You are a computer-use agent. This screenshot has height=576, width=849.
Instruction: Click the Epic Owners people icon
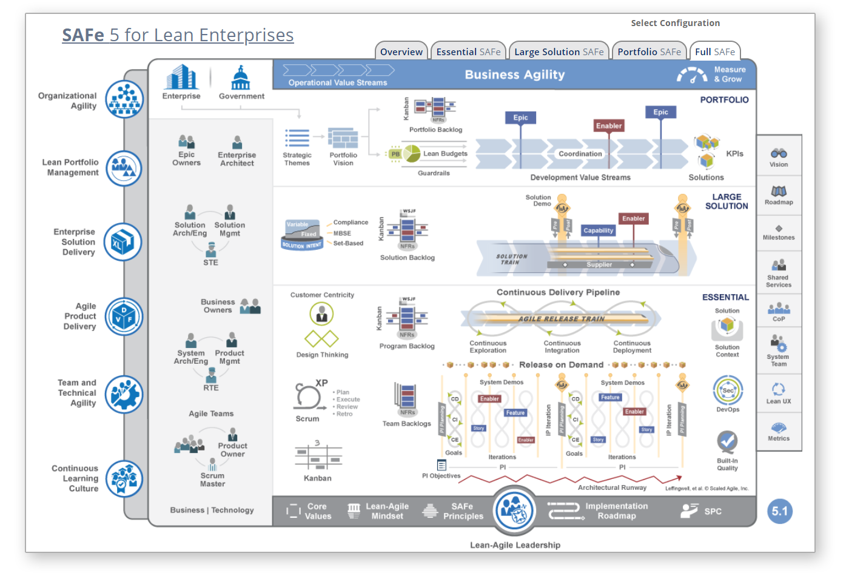[x=186, y=142]
